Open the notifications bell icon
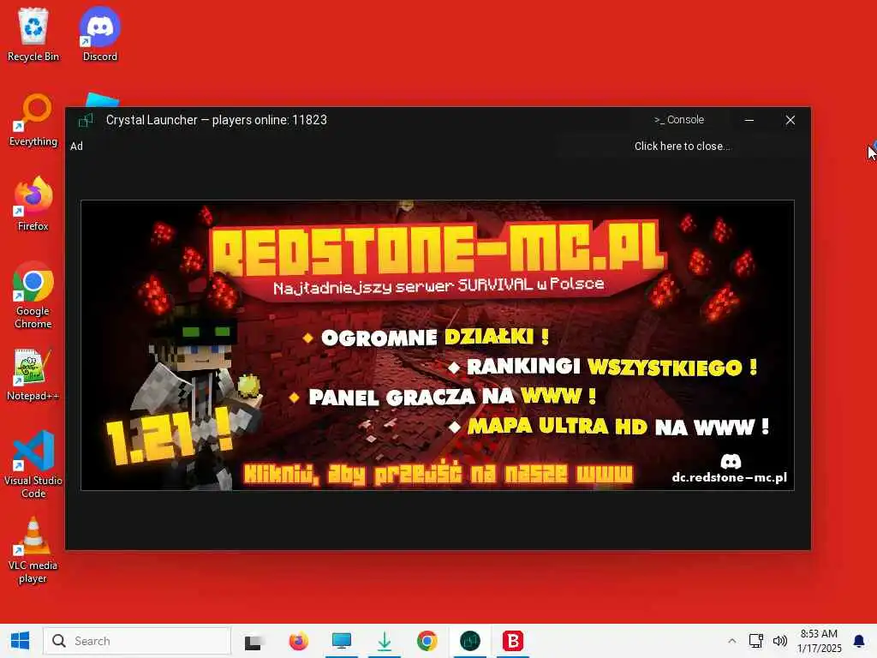Screen dimensions: 877x658 (859, 641)
